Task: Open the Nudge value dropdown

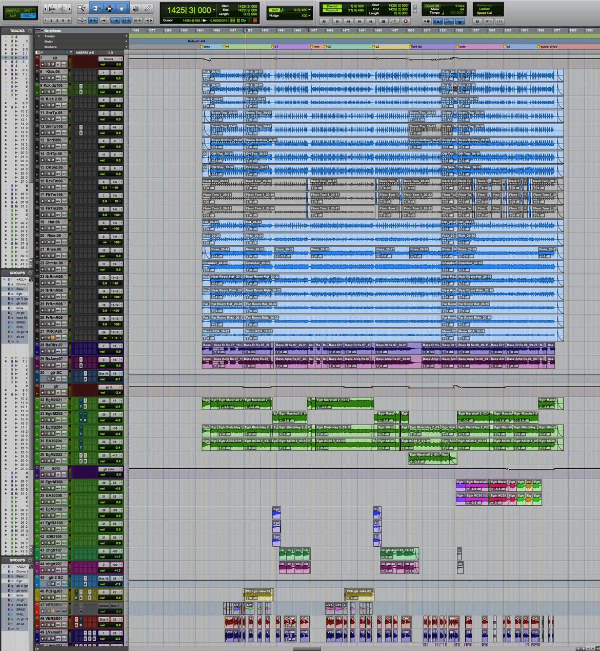Action: coord(309,15)
